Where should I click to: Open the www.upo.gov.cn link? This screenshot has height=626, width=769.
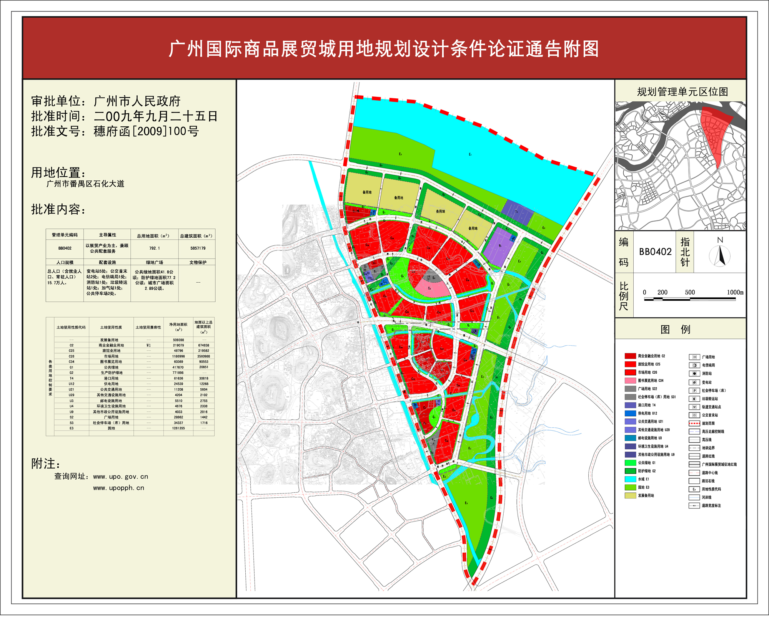tap(120, 477)
